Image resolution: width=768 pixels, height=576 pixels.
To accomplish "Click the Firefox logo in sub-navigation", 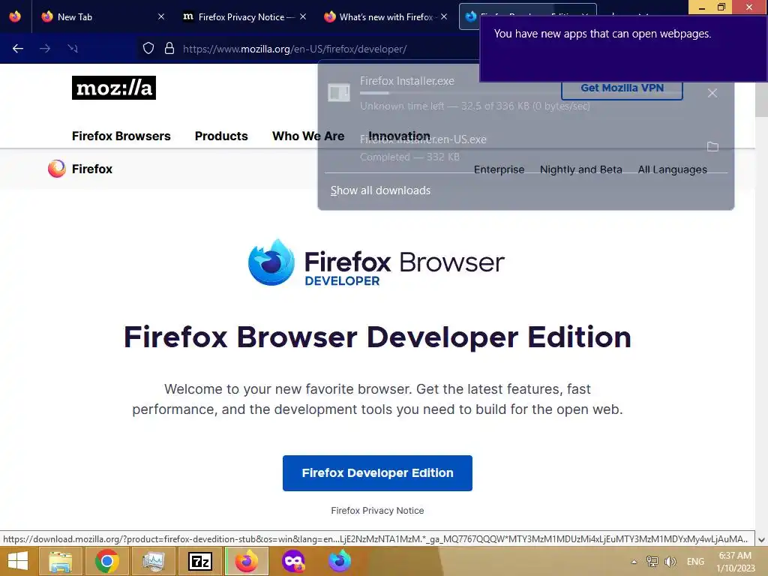I will pos(57,169).
